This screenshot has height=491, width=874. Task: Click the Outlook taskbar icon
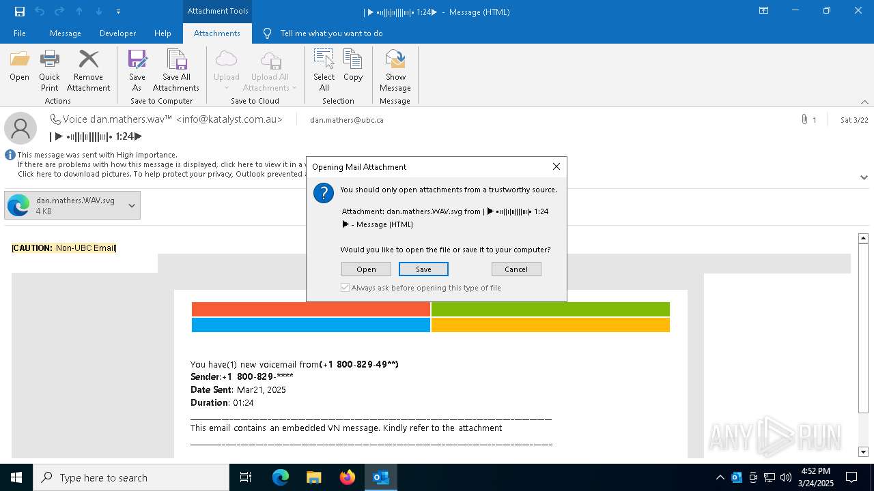coord(381,477)
